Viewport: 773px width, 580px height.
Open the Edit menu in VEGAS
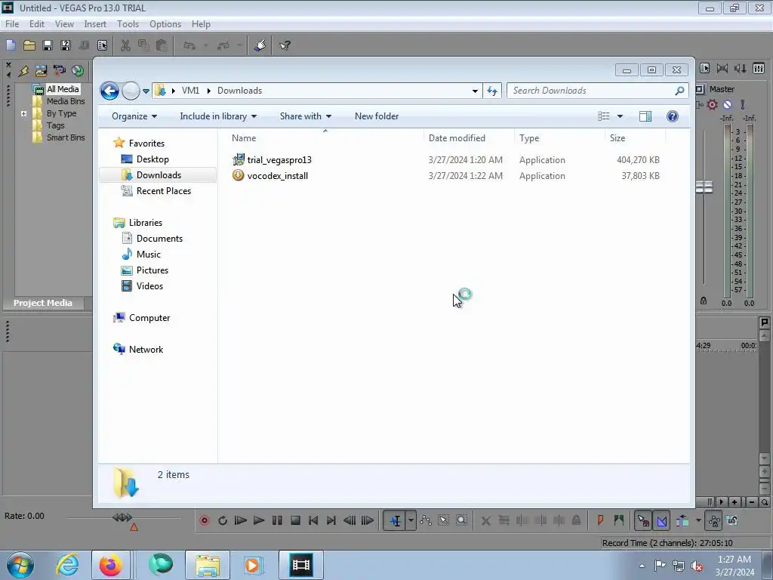coord(37,23)
